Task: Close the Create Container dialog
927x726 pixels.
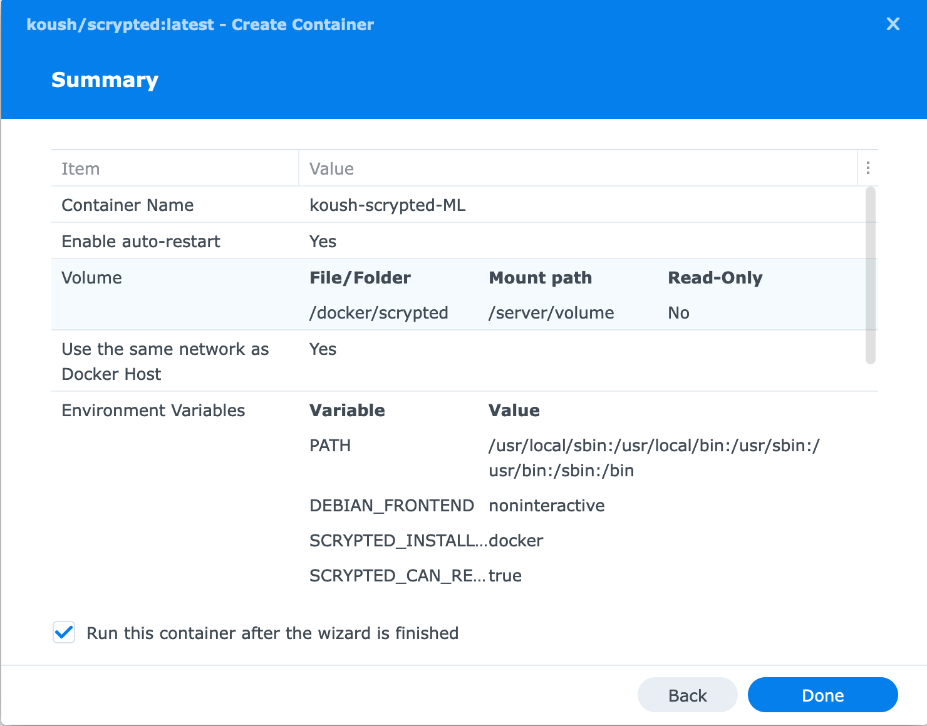Action: [893, 24]
